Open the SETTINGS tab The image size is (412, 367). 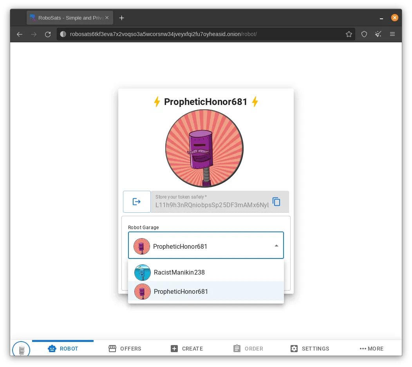(x=310, y=349)
